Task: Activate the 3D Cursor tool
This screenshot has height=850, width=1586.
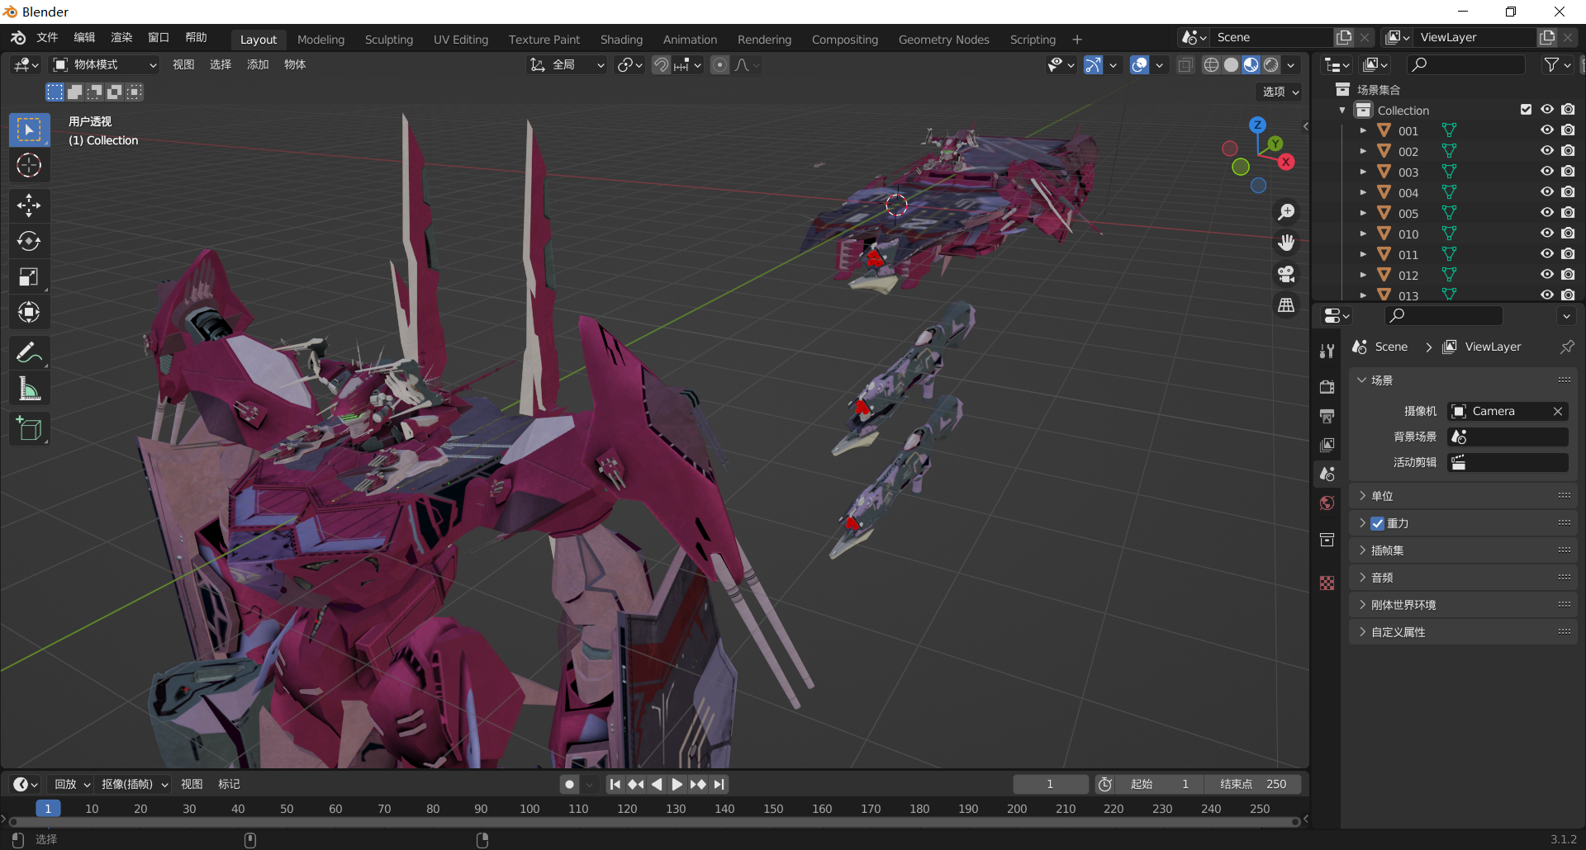Action: pos(29,166)
